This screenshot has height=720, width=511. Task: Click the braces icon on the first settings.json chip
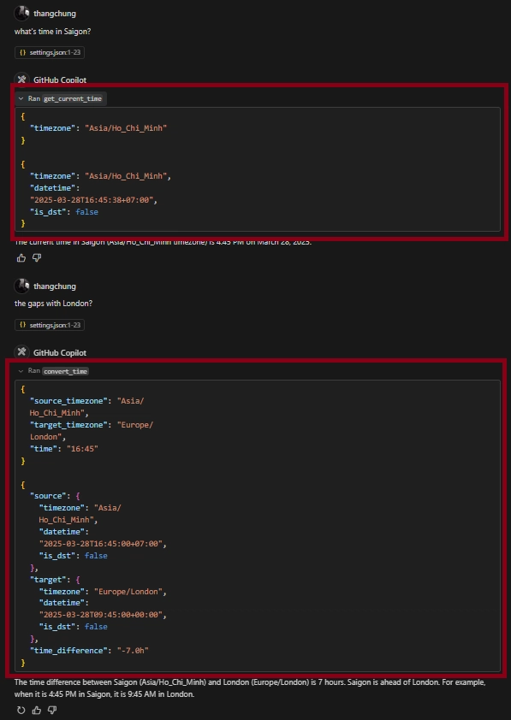pos(22,52)
